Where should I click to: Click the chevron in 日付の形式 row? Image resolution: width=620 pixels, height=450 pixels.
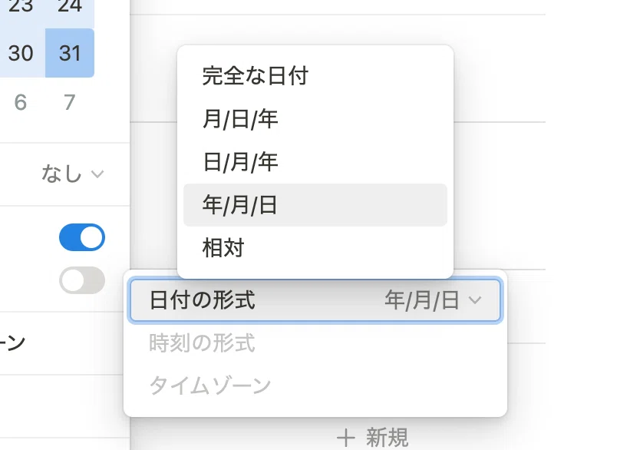tap(475, 300)
